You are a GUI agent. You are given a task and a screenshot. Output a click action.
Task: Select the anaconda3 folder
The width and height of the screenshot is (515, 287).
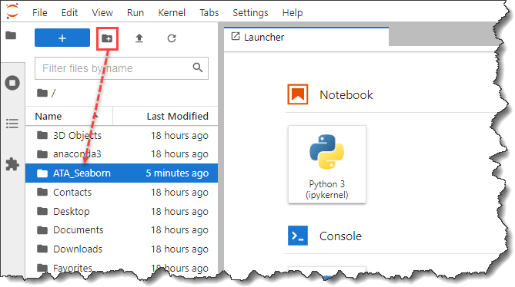click(x=122, y=153)
